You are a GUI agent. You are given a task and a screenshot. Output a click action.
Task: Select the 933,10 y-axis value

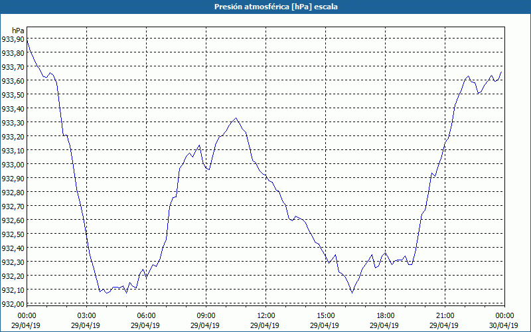(13, 151)
